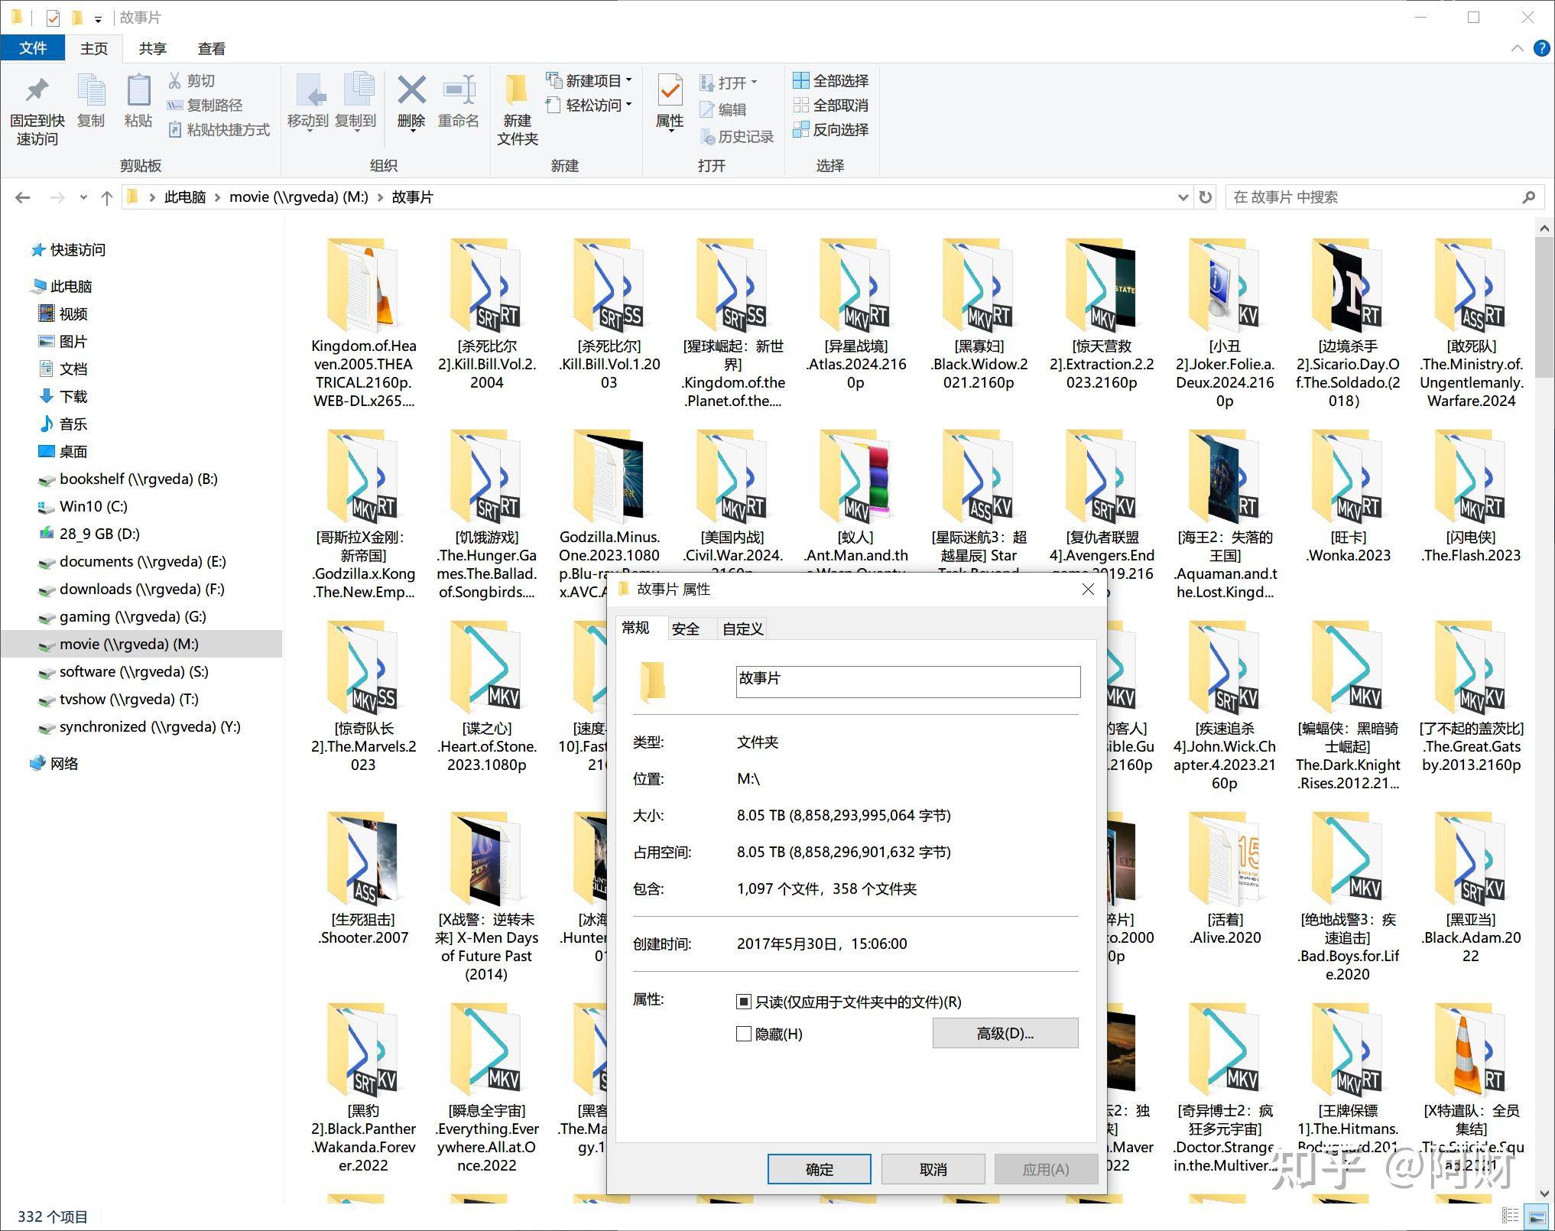This screenshot has height=1231, width=1555.
Task: Click 此电脑 in the address breadcrumb
Action: [x=185, y=197]
